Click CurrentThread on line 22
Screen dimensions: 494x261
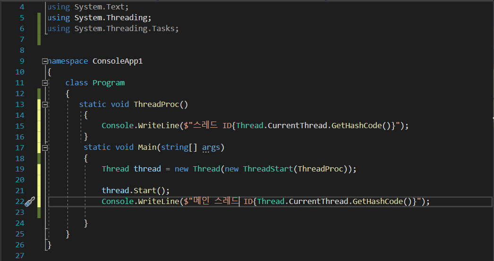click(x=318, y=202)
